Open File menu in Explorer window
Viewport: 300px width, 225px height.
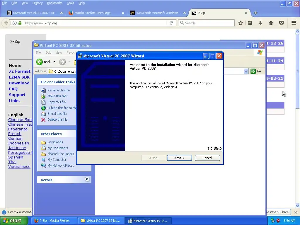[38, 52]
